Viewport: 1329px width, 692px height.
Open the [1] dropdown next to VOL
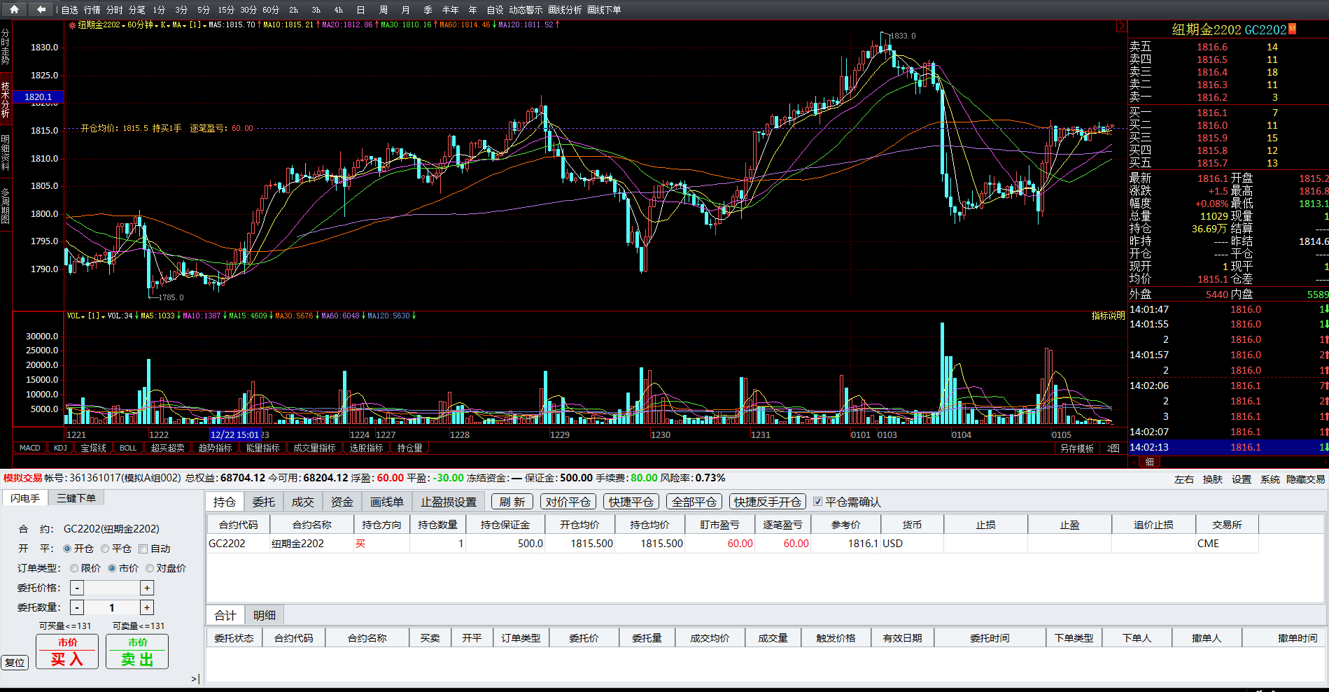tap(96, 316)
